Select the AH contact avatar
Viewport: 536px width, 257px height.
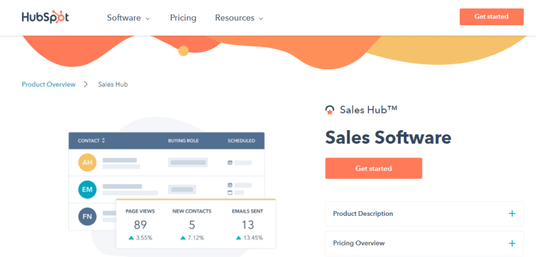87,162
